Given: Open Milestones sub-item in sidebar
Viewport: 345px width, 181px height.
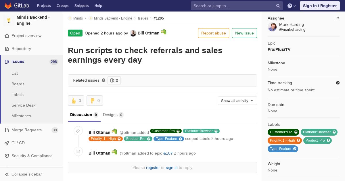Looking at the screenshot, I should pyautogui.click(x=21, y=116).
